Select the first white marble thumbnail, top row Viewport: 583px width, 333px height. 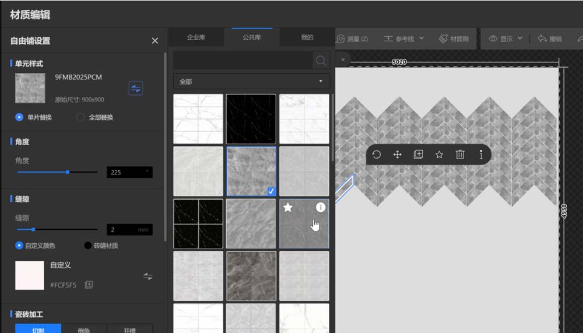pyautogui.click(x=198, y=119)
